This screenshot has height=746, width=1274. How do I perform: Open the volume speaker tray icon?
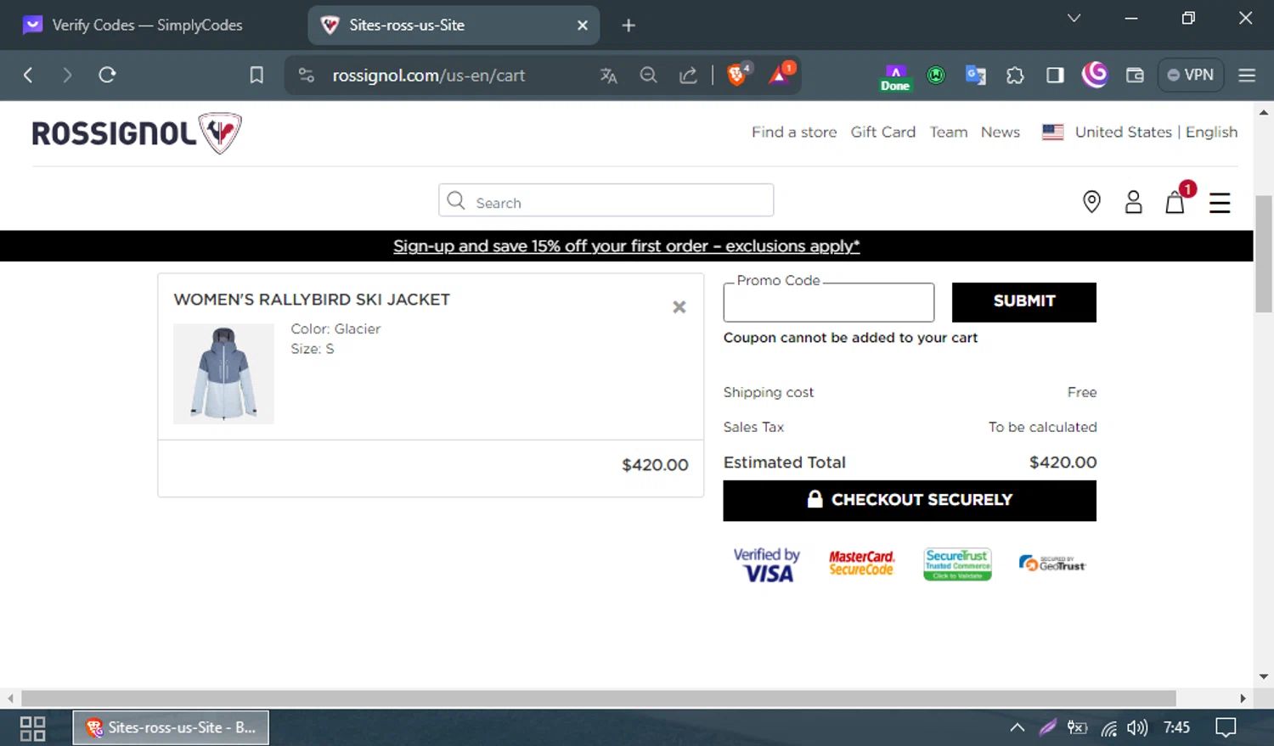click(x=1137, y=728)
